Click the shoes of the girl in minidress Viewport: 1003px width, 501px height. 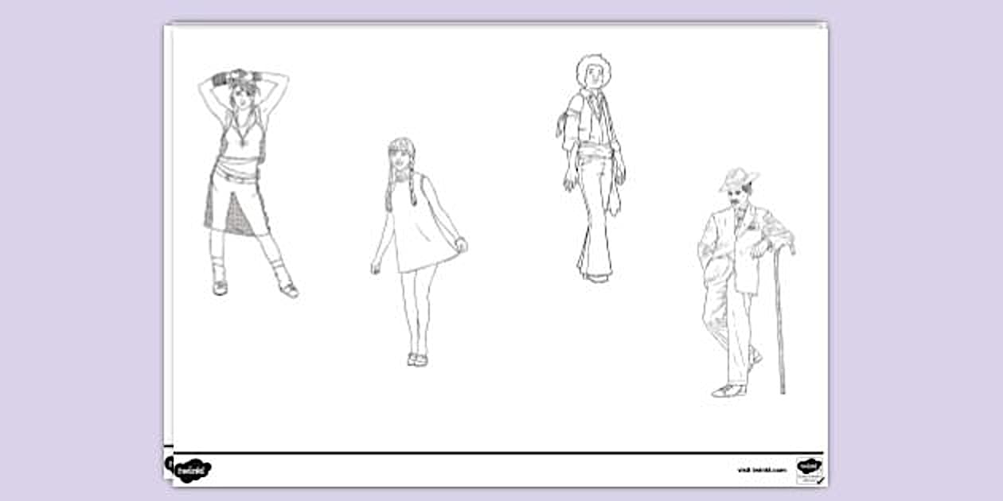(x=417, y=359)
